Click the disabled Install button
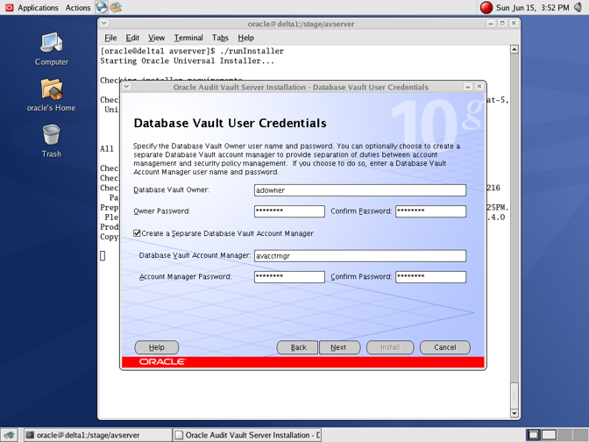 390,347
